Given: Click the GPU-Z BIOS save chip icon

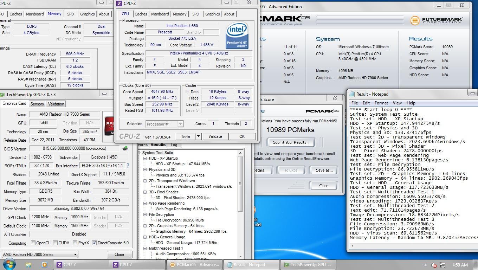Looking at the screenshot, I should 125,148.
